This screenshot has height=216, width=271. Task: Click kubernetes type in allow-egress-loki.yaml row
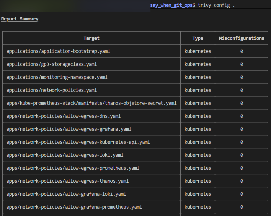198,155
